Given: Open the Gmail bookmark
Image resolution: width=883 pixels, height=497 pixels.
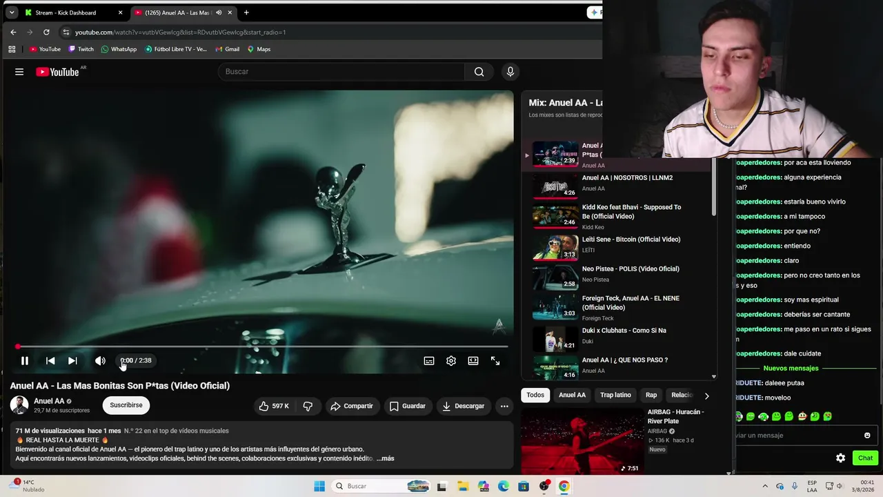Looking at the screenshot, I should tap(227, 49).
